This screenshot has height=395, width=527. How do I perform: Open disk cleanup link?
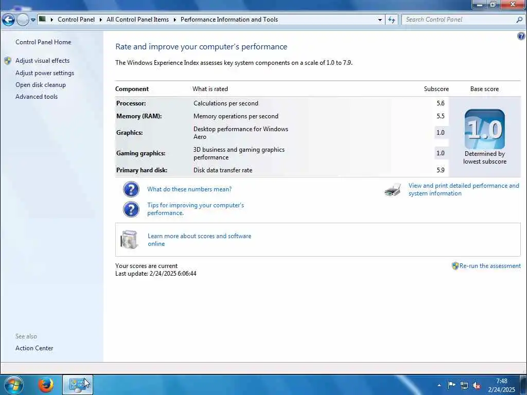pos(41,85)
